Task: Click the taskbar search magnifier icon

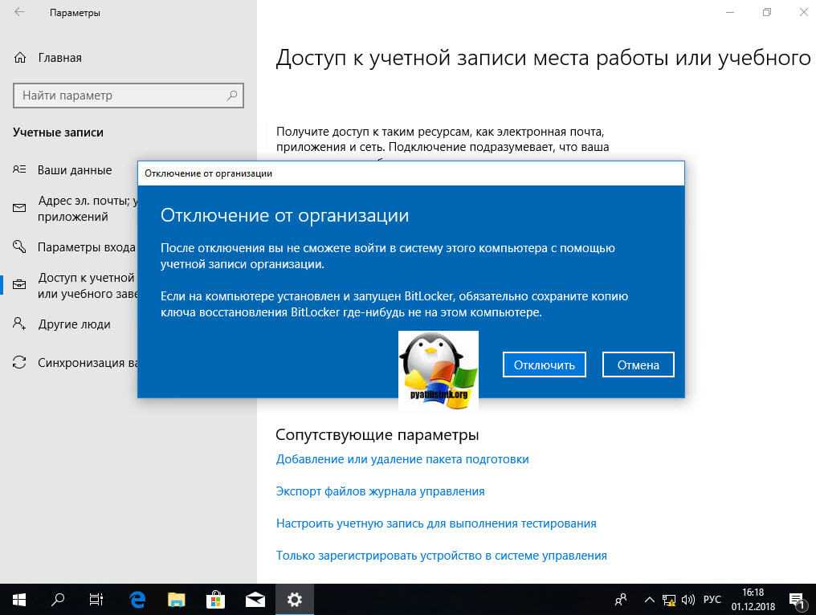Action: pyautogui.click(x=58, y=599)
